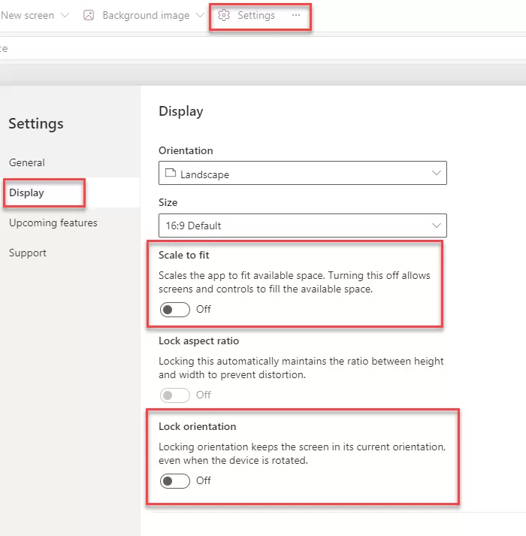The width and height of the screenshot is (526, 536).
Task: Click the landscape page icon in Orientation
Action: coord(170,174)
